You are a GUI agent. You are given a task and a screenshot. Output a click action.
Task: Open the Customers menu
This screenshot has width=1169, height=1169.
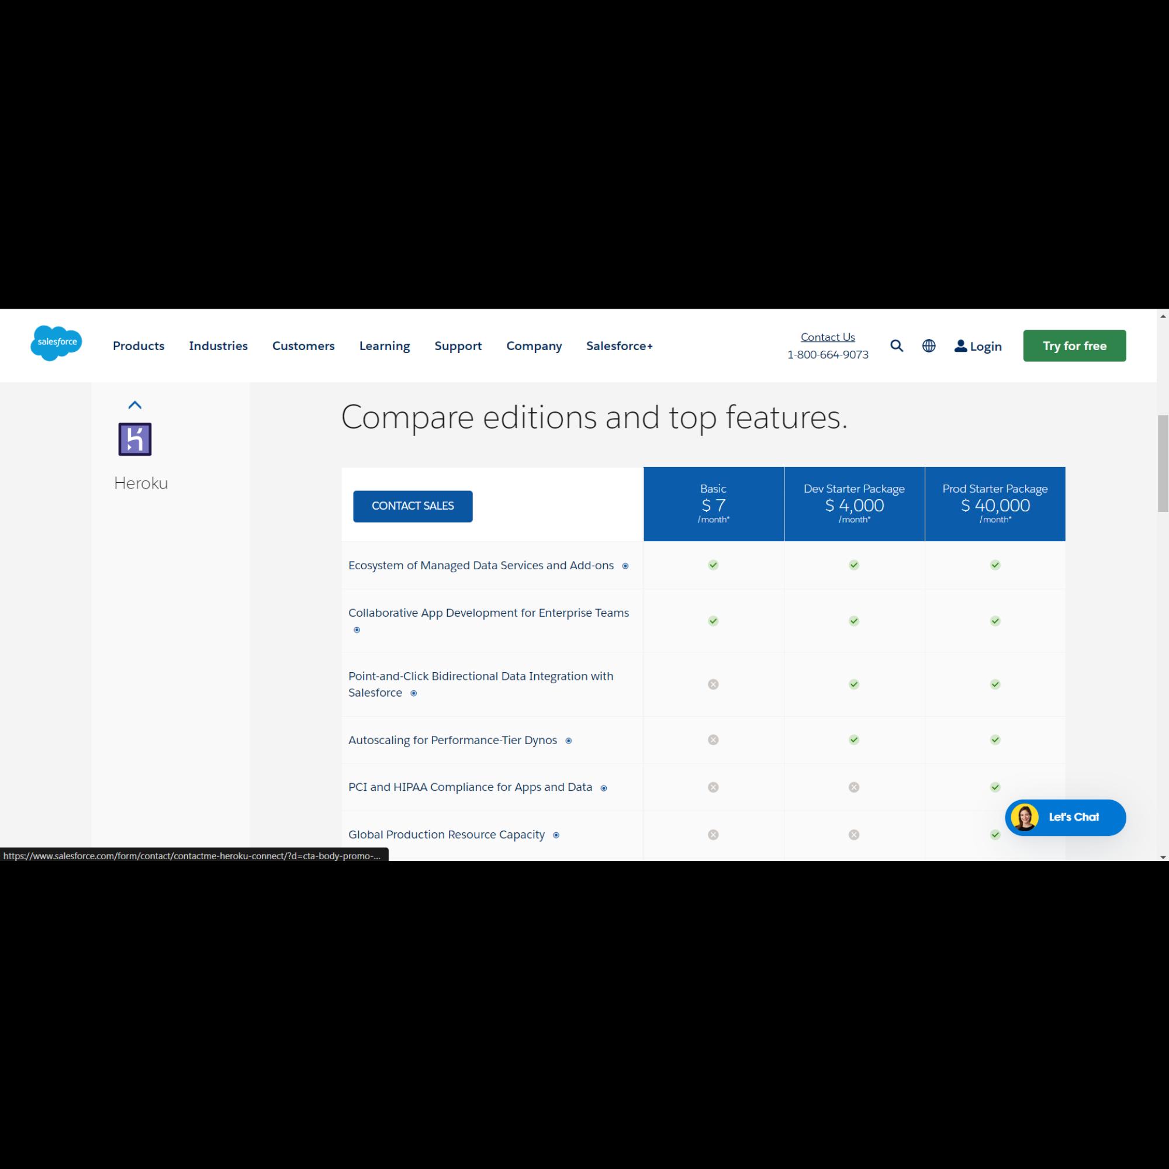point(303,345)
